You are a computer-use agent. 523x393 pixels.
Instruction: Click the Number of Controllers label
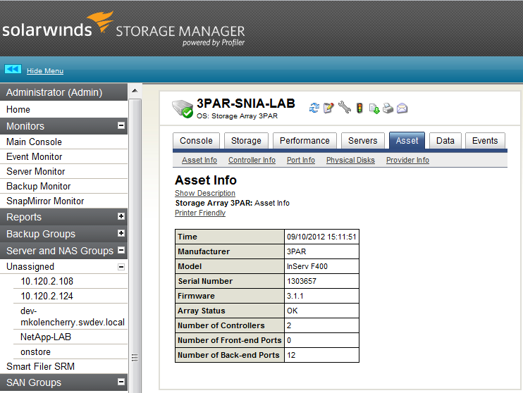tap(221, 325)
